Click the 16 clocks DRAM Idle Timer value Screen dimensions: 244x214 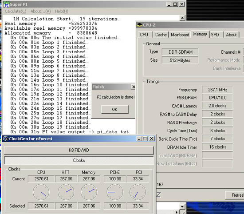click(x=217, y=147)
